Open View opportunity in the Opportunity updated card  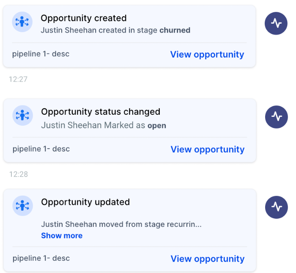click(x=207, y=259)
